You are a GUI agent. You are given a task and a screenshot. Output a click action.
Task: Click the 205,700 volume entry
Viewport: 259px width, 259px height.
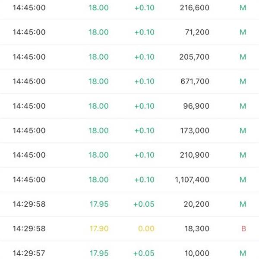[193, 57]
